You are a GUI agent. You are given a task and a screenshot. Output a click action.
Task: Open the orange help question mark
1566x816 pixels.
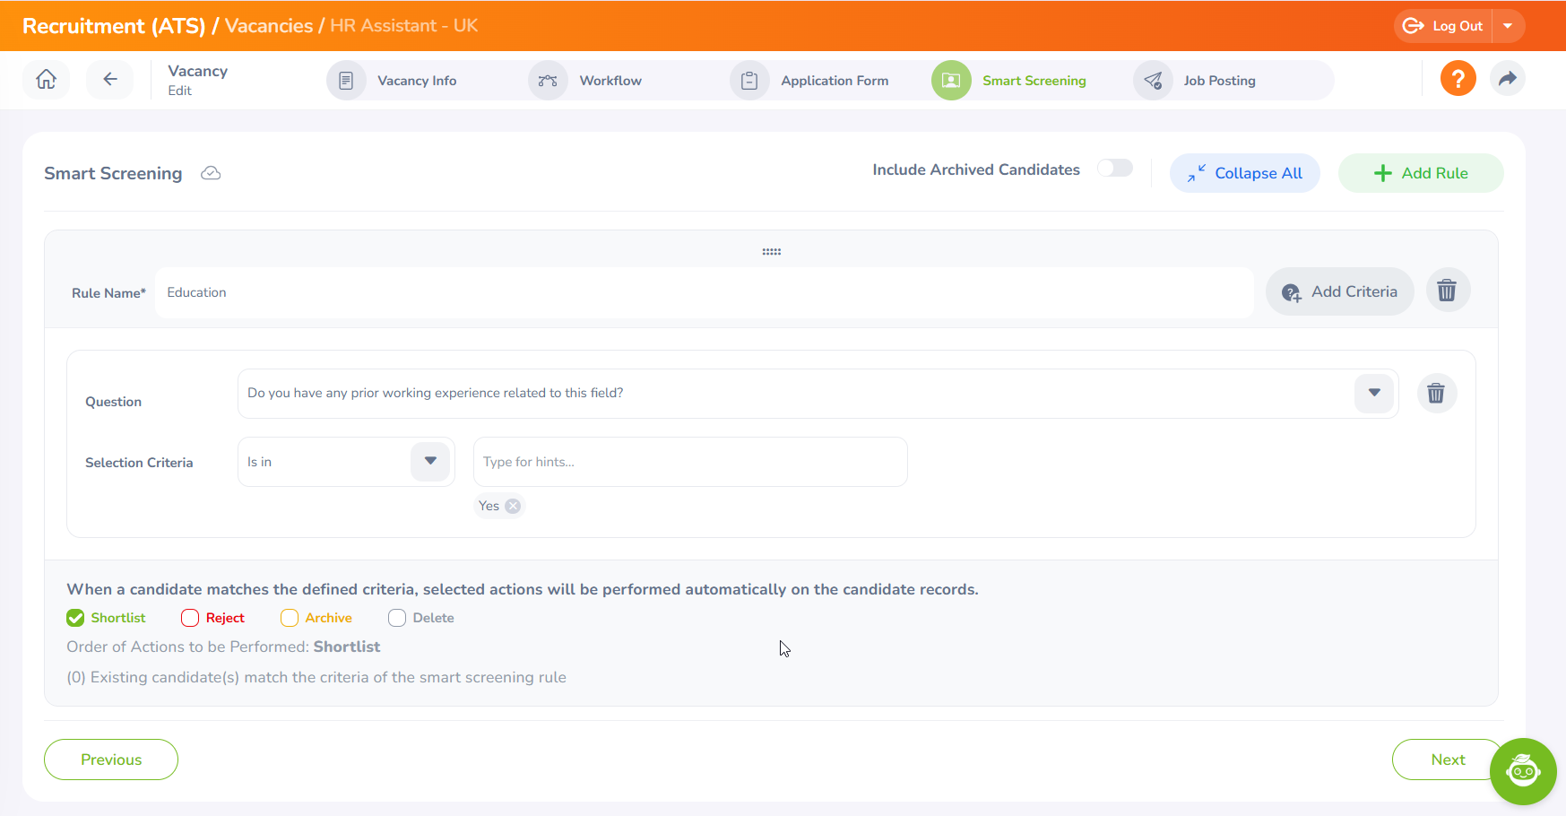1458,79
